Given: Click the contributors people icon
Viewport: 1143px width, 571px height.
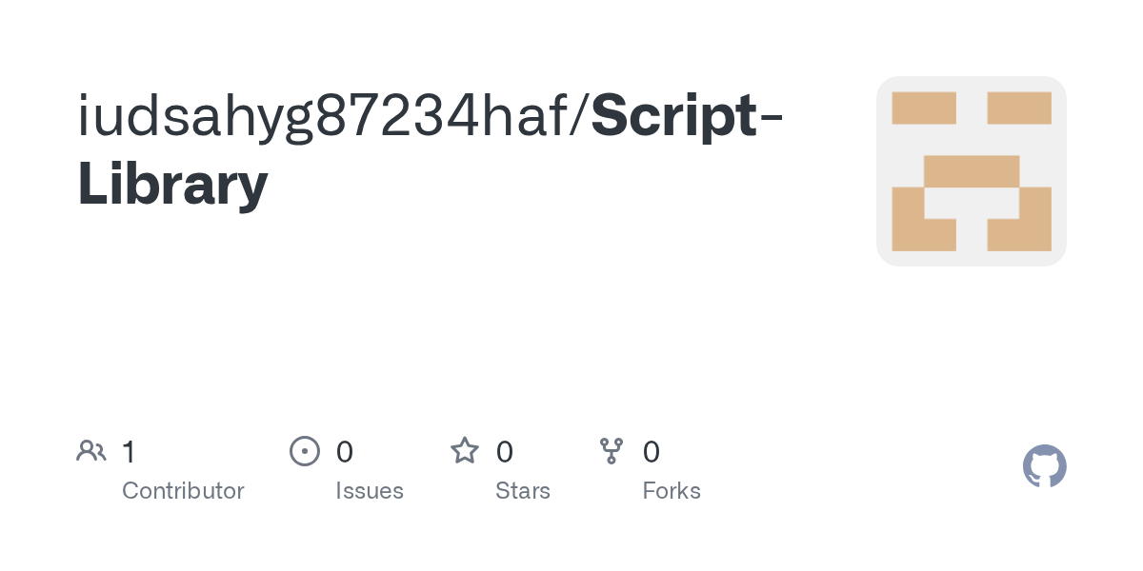Looking at the screenshot, I should click(91, 451).
